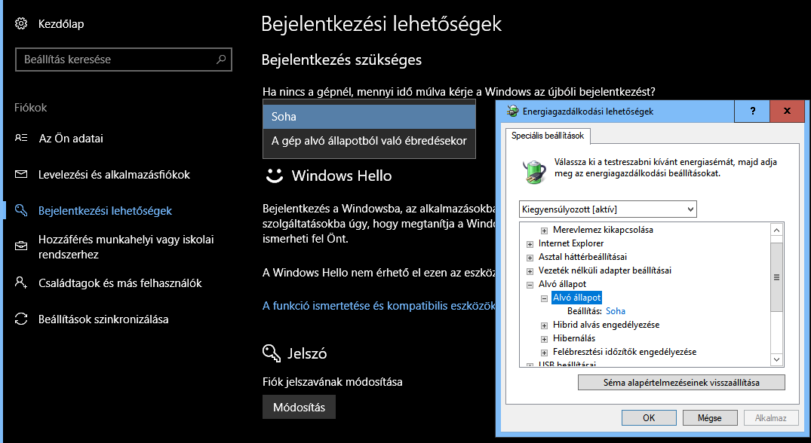The height and width of the screenshot is (443, 811).
Task: Select the highlighted Alvó állapot tree row
Action: point(576,298)
